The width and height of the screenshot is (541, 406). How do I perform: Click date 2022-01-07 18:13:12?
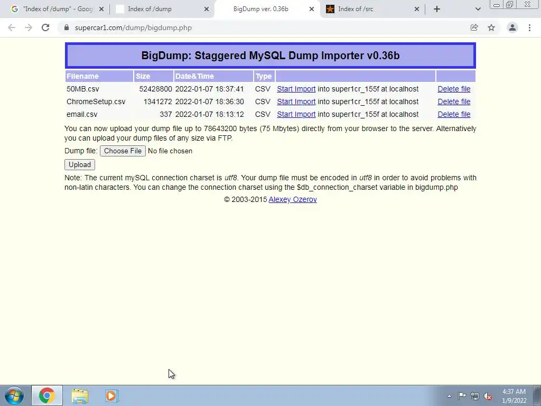coord(209,114)
